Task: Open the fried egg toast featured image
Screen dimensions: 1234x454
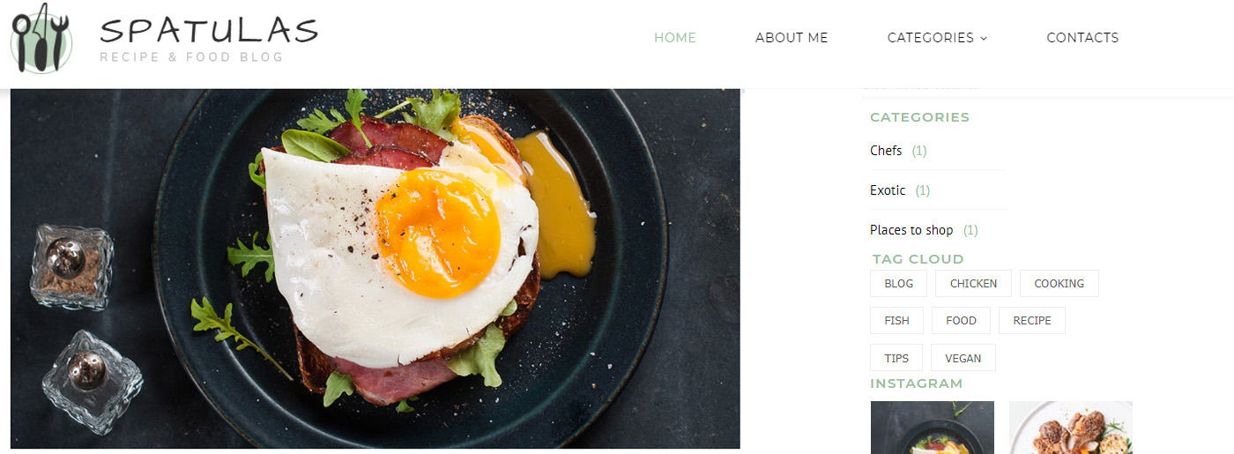Action: (375, 268)
